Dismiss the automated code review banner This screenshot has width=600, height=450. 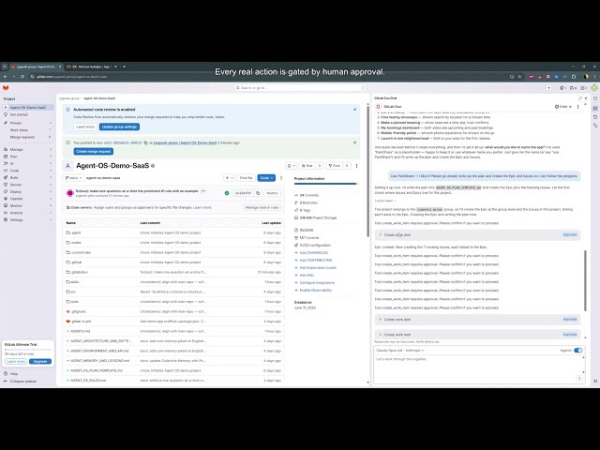point(354,110)
